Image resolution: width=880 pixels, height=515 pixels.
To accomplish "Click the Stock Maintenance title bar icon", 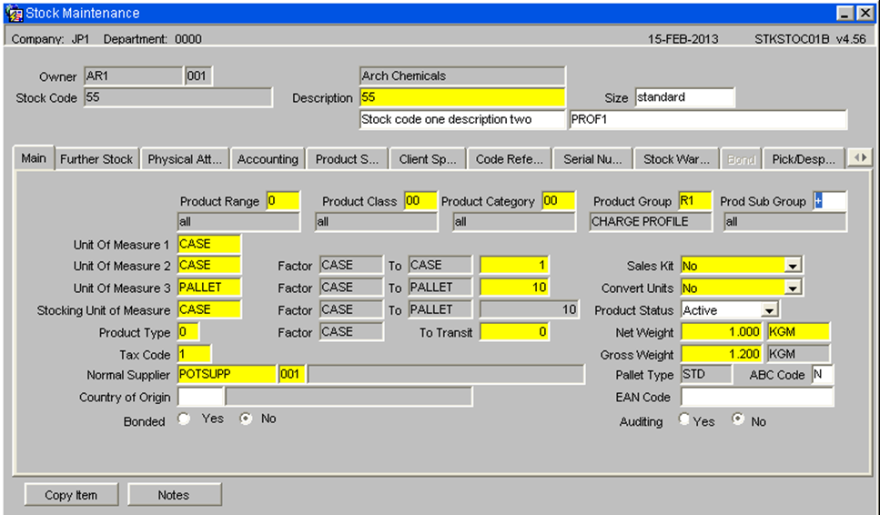I will (x=14, y=13).
